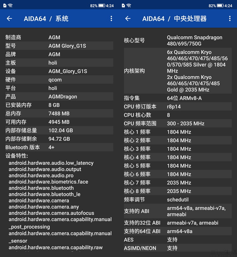Select the 102.04 GB internal storage value
The height and width of the screenshot is (257, 237).
point(61,131)
